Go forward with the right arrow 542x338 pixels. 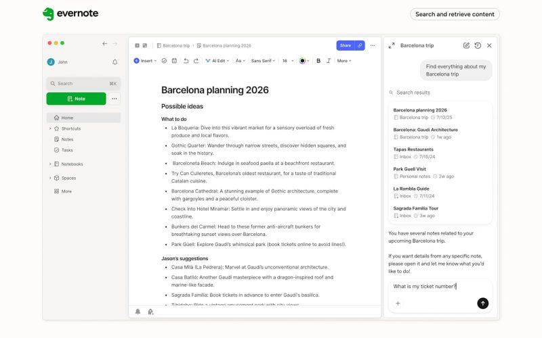click(x=114, y=43)
